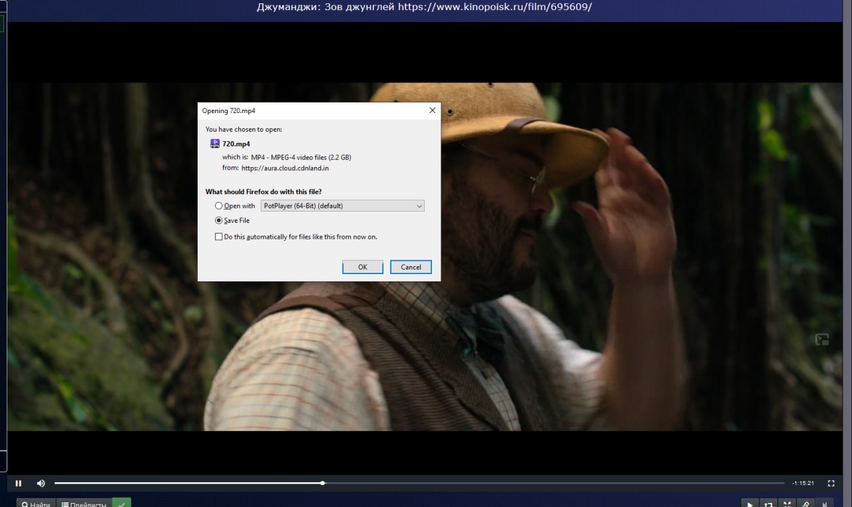Click OK in download dialog
The image size is (852, 507).
[x=363, y=267]
